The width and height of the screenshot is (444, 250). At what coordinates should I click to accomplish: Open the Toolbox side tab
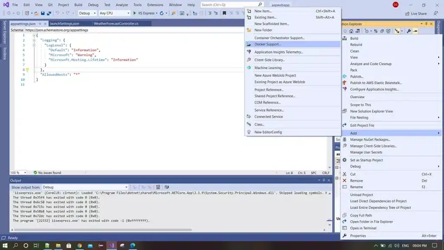(4, 53)
